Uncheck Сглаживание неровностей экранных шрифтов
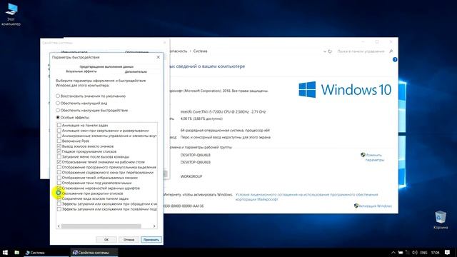Screen dimensions: 457x257 click(59, 188)
